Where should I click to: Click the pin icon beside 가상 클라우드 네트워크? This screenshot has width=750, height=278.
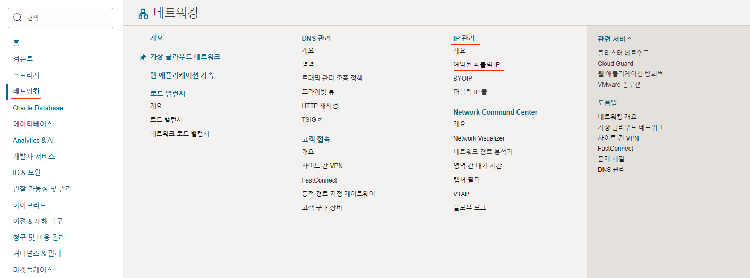[x=143, y=57]
